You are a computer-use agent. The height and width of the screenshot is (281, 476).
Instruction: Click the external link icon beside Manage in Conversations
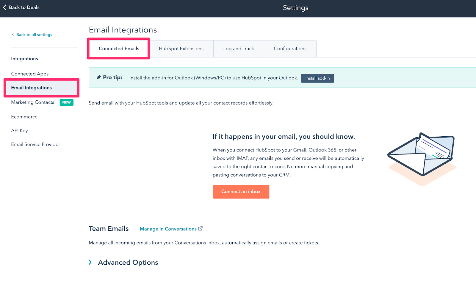coord(200,228)
